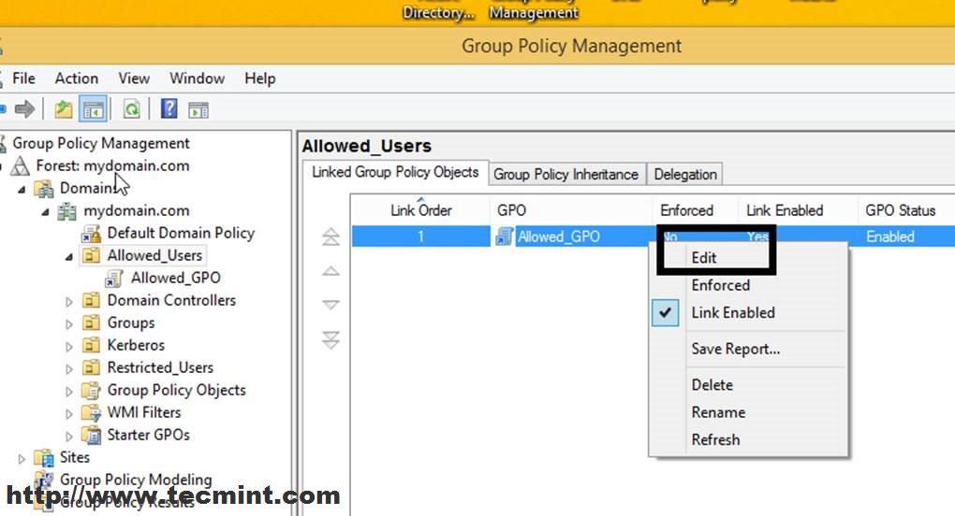Move link down single-arrow button
Viewport: 955px width, 516px height.
coord(331,305)
